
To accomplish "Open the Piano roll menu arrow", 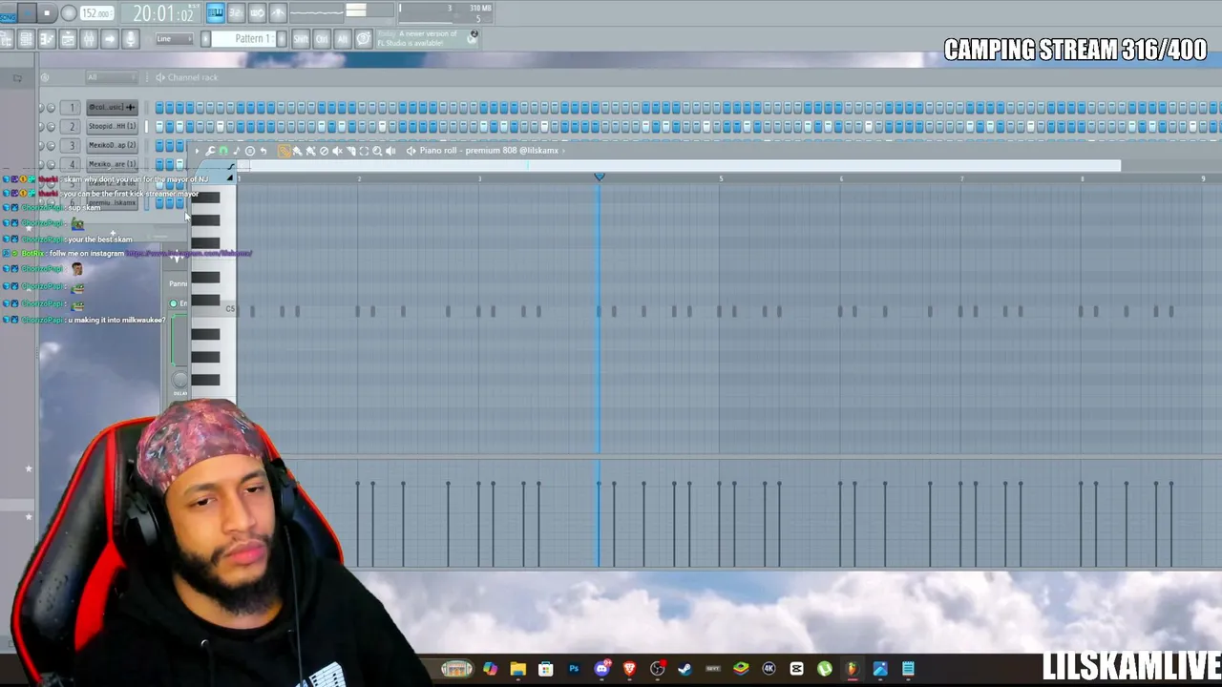I will click(x=198, y=151).
